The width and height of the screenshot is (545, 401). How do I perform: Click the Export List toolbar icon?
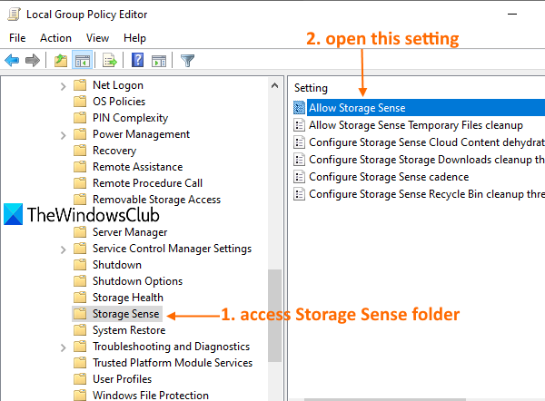click(x=110, y=61)
